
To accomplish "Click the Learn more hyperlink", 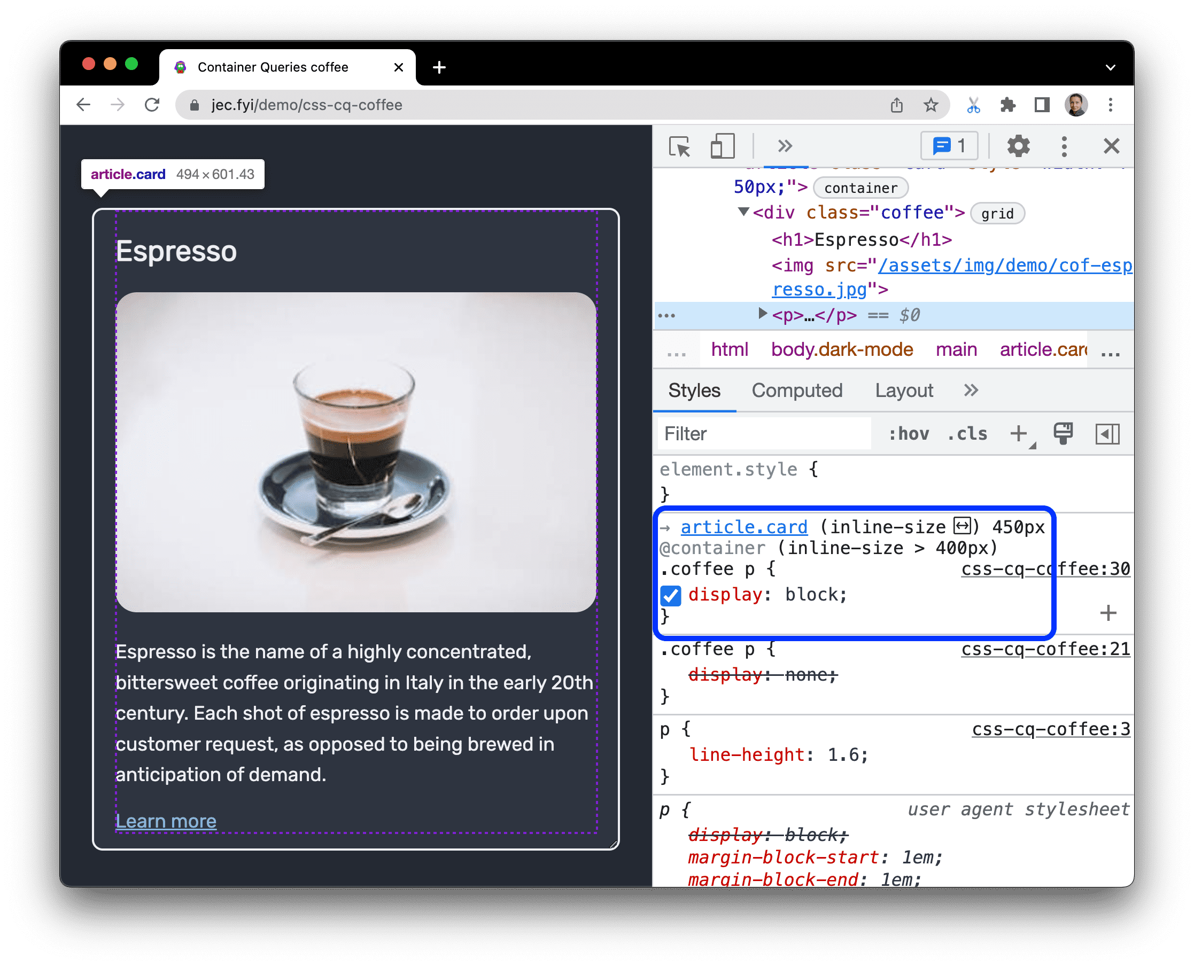I will (165, 819).
